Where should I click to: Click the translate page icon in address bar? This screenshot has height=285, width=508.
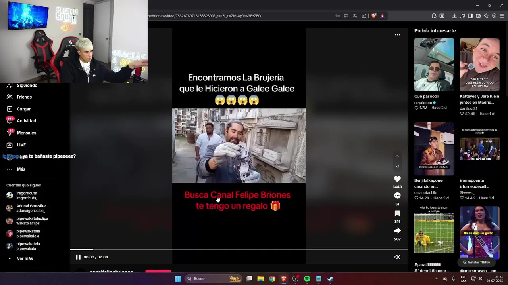(x=355, y=16)
